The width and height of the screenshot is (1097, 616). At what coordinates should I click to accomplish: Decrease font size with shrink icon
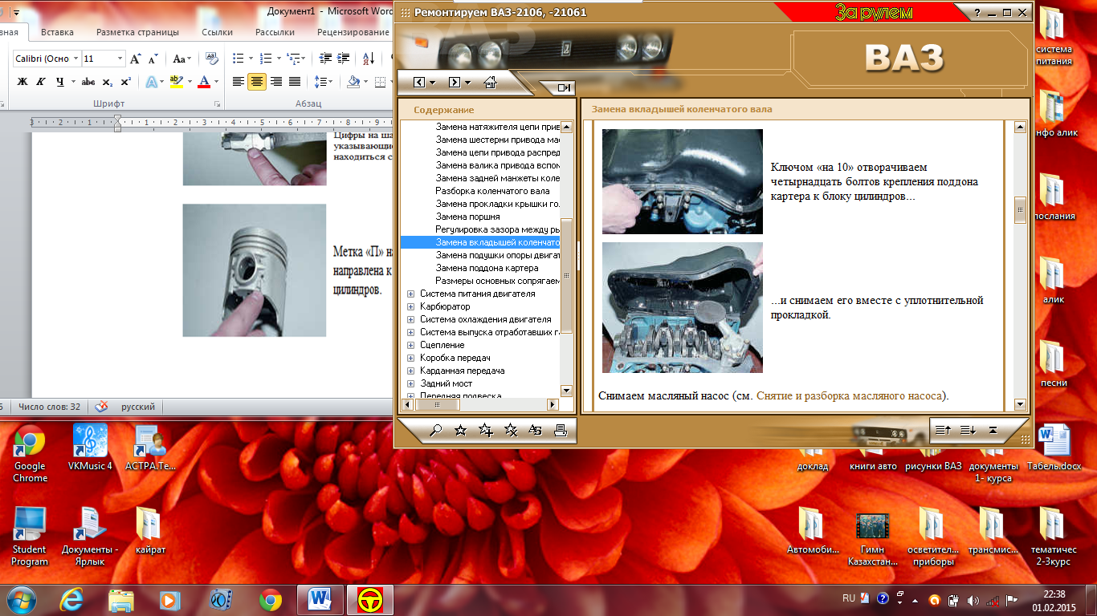pos(153,59)
